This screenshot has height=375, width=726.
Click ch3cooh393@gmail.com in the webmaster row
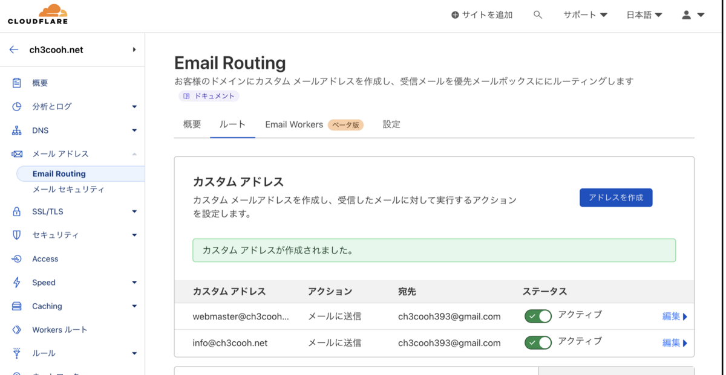point(449,316)
